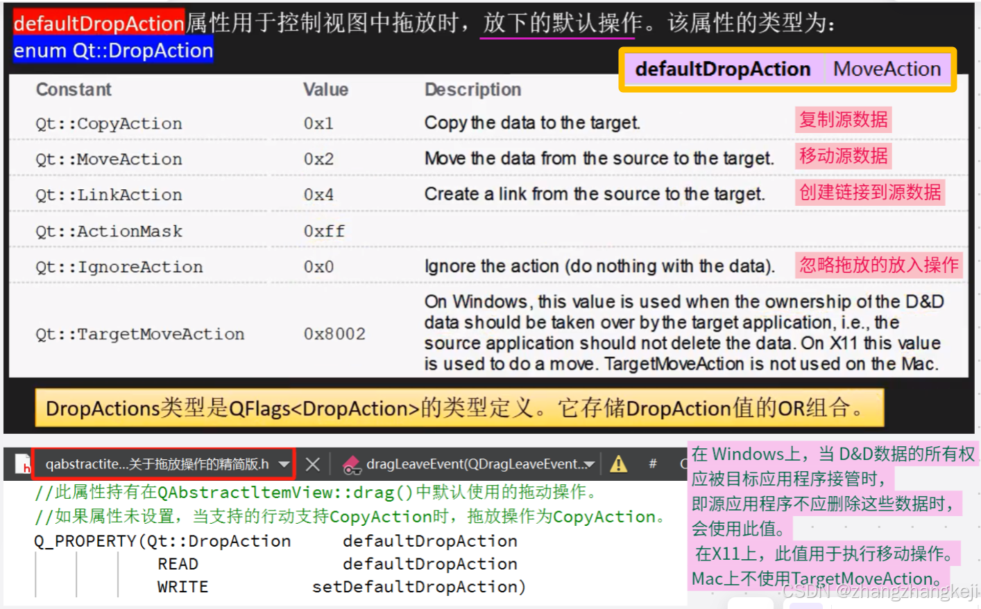Viewport: 981px width, 609px height.
Task: Click the comment line mentioning CopyAction
Action: (x=350, y=517)
